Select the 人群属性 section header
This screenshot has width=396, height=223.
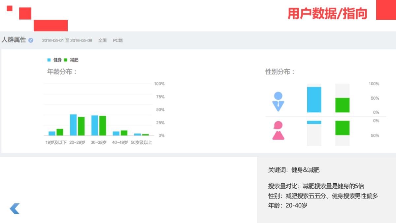[x=14, y=40]
